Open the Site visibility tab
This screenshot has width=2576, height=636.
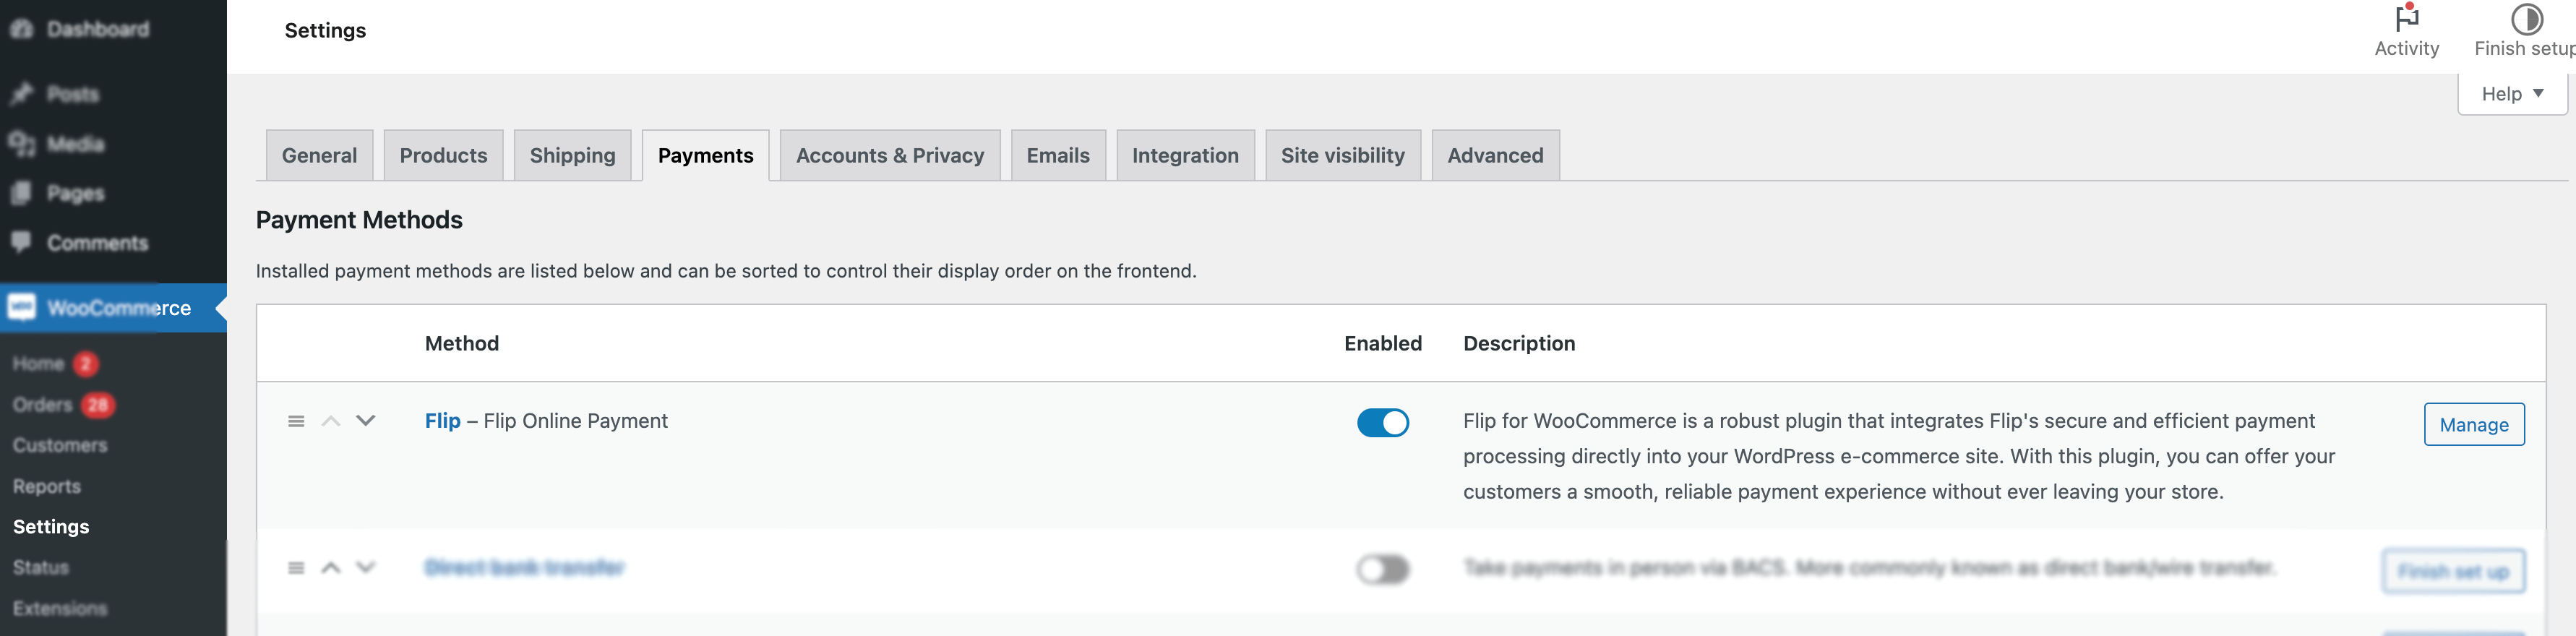click(x=1342, y=155)
